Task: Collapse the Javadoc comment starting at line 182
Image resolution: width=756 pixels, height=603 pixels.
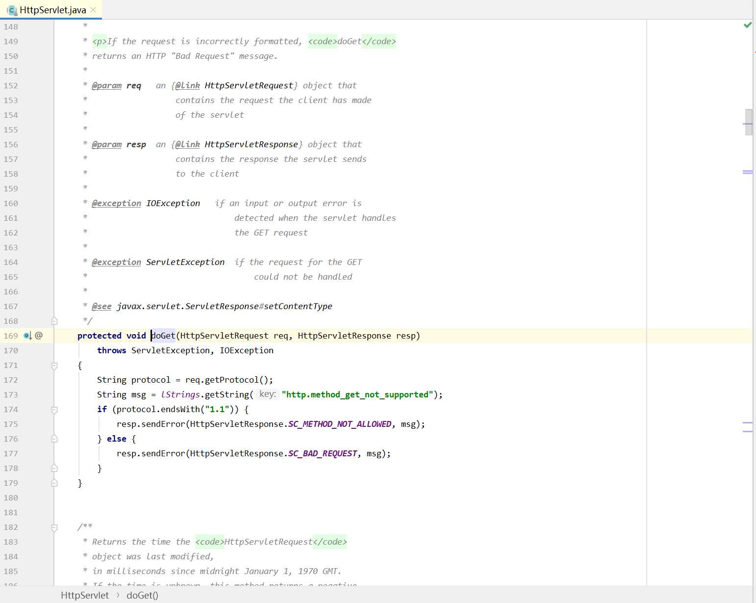Action: (x=54, y=527)
